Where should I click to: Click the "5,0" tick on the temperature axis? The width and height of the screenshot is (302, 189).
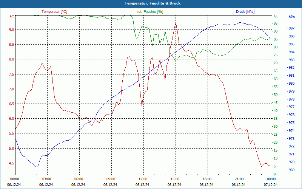point(12,149)
